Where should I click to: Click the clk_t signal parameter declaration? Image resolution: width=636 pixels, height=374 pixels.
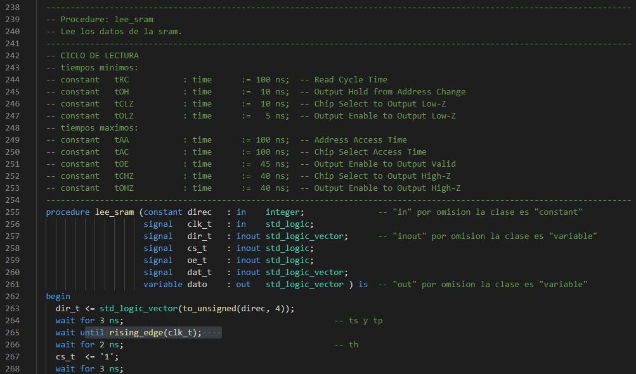(x=199, y=224)
